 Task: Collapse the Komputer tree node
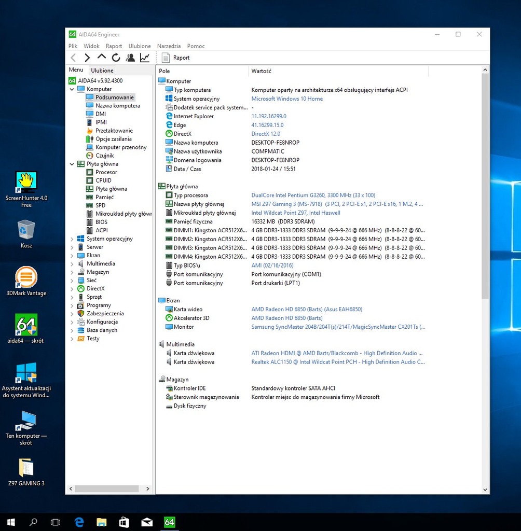(72, 89)
